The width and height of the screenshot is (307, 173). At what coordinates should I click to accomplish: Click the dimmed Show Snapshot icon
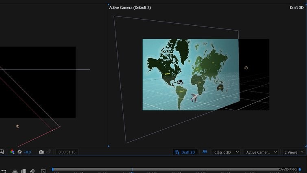[48, 152]
